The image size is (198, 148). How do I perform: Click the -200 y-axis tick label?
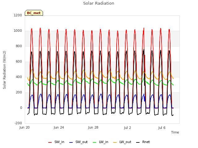pos(18,123)
